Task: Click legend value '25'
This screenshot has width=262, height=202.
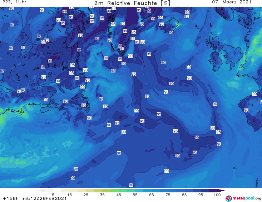Action: click(86, 195)
